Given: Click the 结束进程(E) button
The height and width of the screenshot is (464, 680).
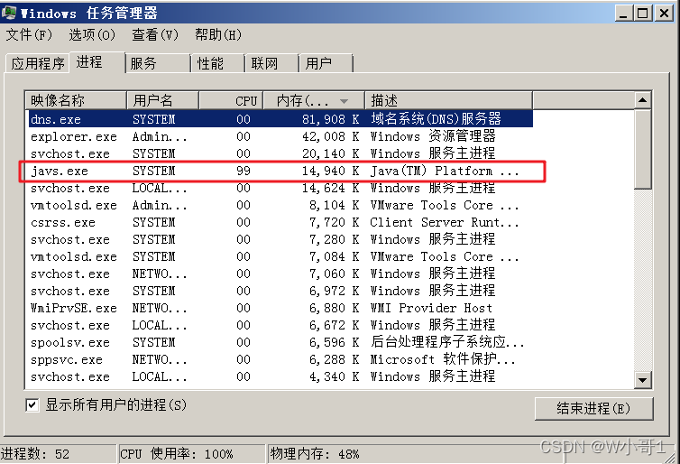Looking at the screenshot, I should coord(593,408).
